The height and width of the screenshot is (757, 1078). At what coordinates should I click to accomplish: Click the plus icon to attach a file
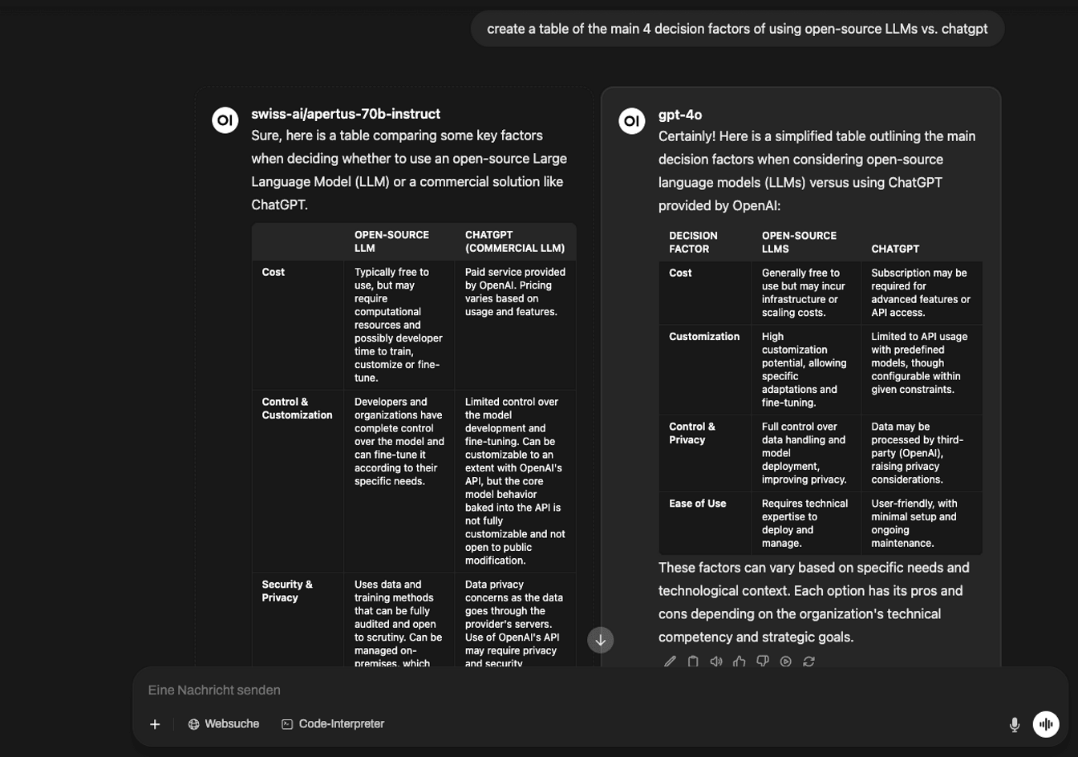pyautogui.click(x=154, y=724)
